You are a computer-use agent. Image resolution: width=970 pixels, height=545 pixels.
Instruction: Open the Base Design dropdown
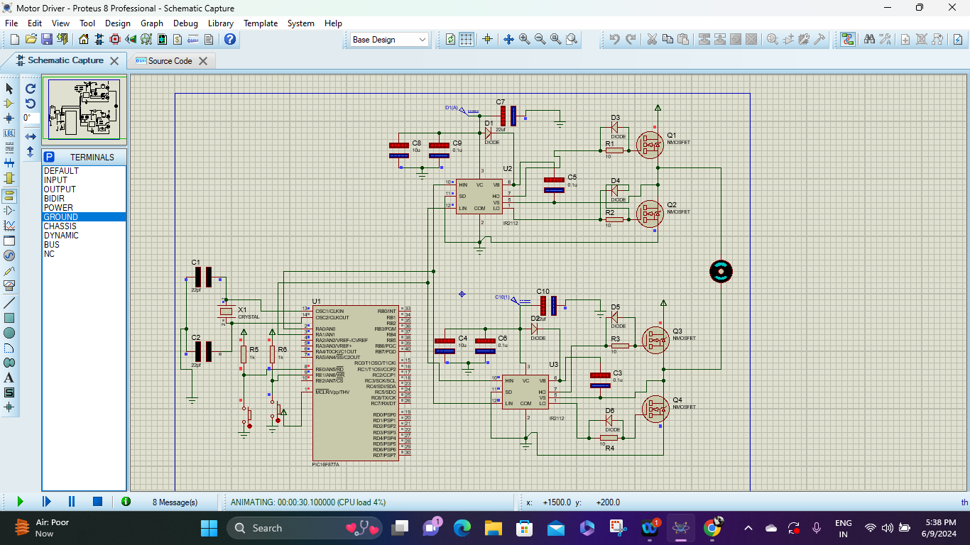pyautogui.click(x=389, y=40)
